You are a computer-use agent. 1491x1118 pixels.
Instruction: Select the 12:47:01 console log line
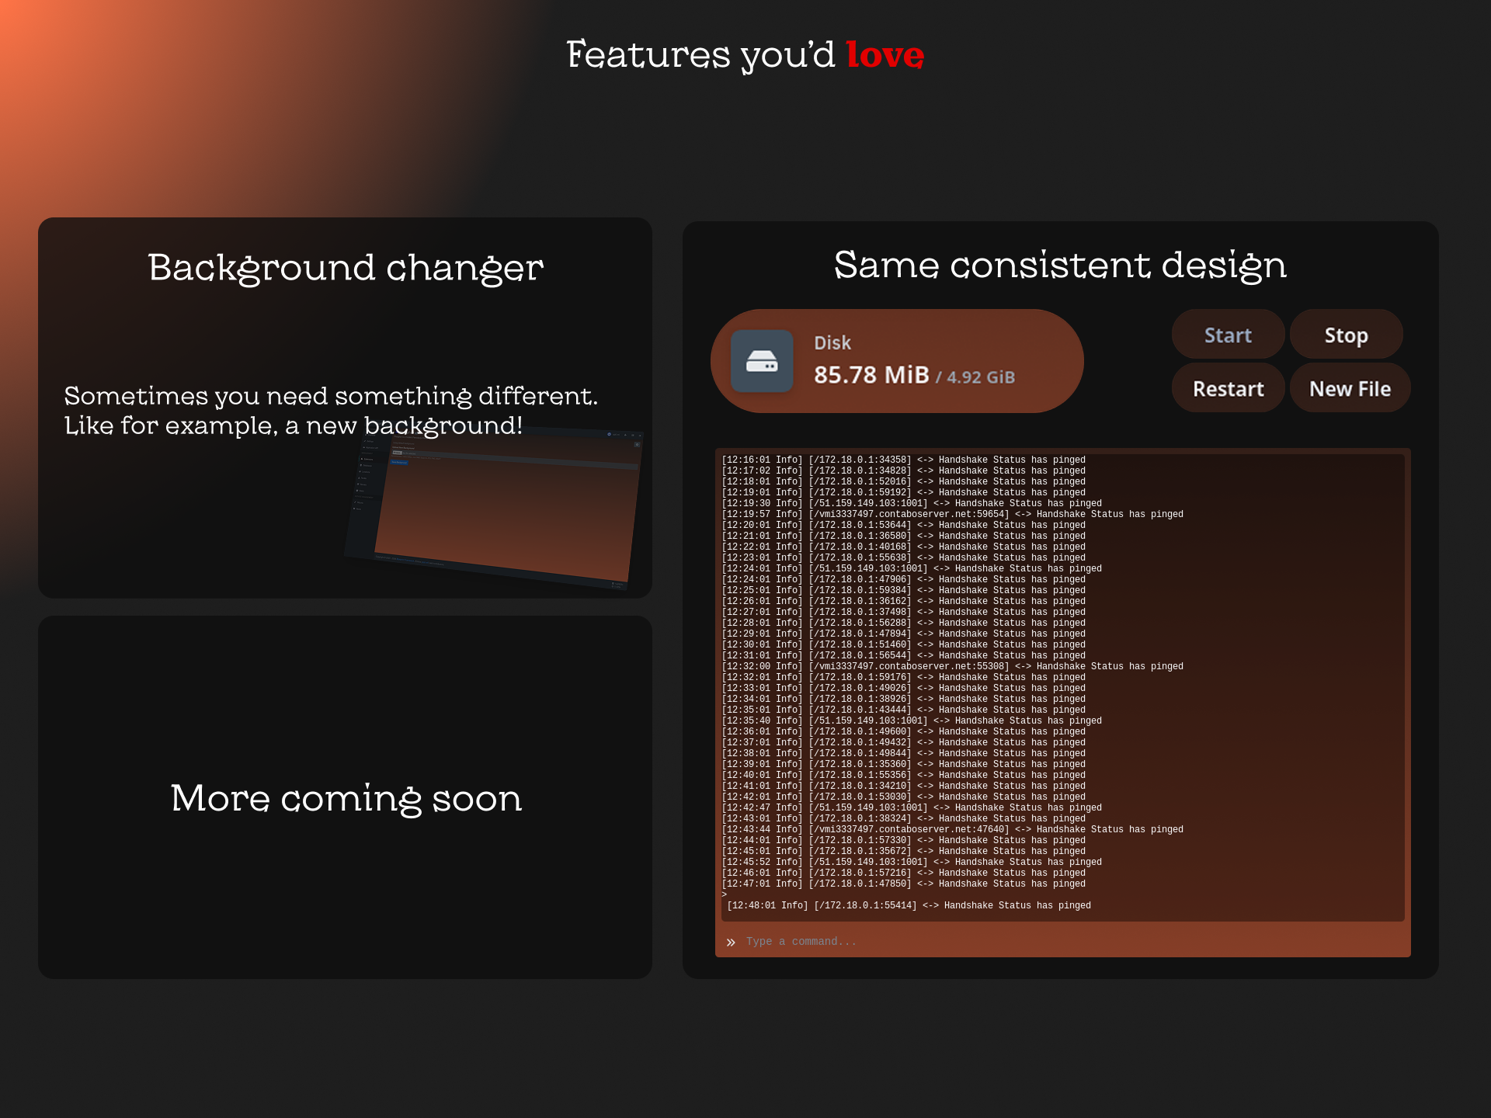coord(904,884)
